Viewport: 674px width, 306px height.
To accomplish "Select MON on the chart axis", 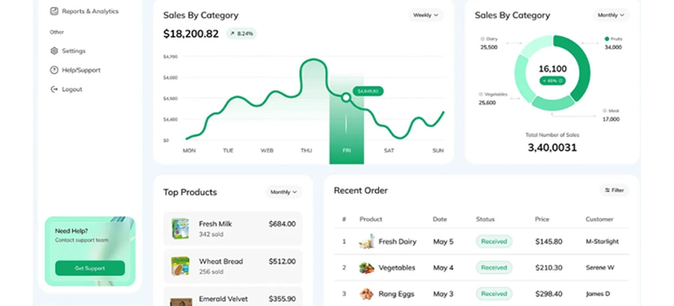I will (189, 151).
